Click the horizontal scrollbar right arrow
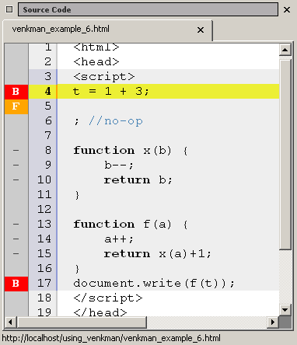Image resolution: width=297 pixels, height=345 pixels. point(273,322)
